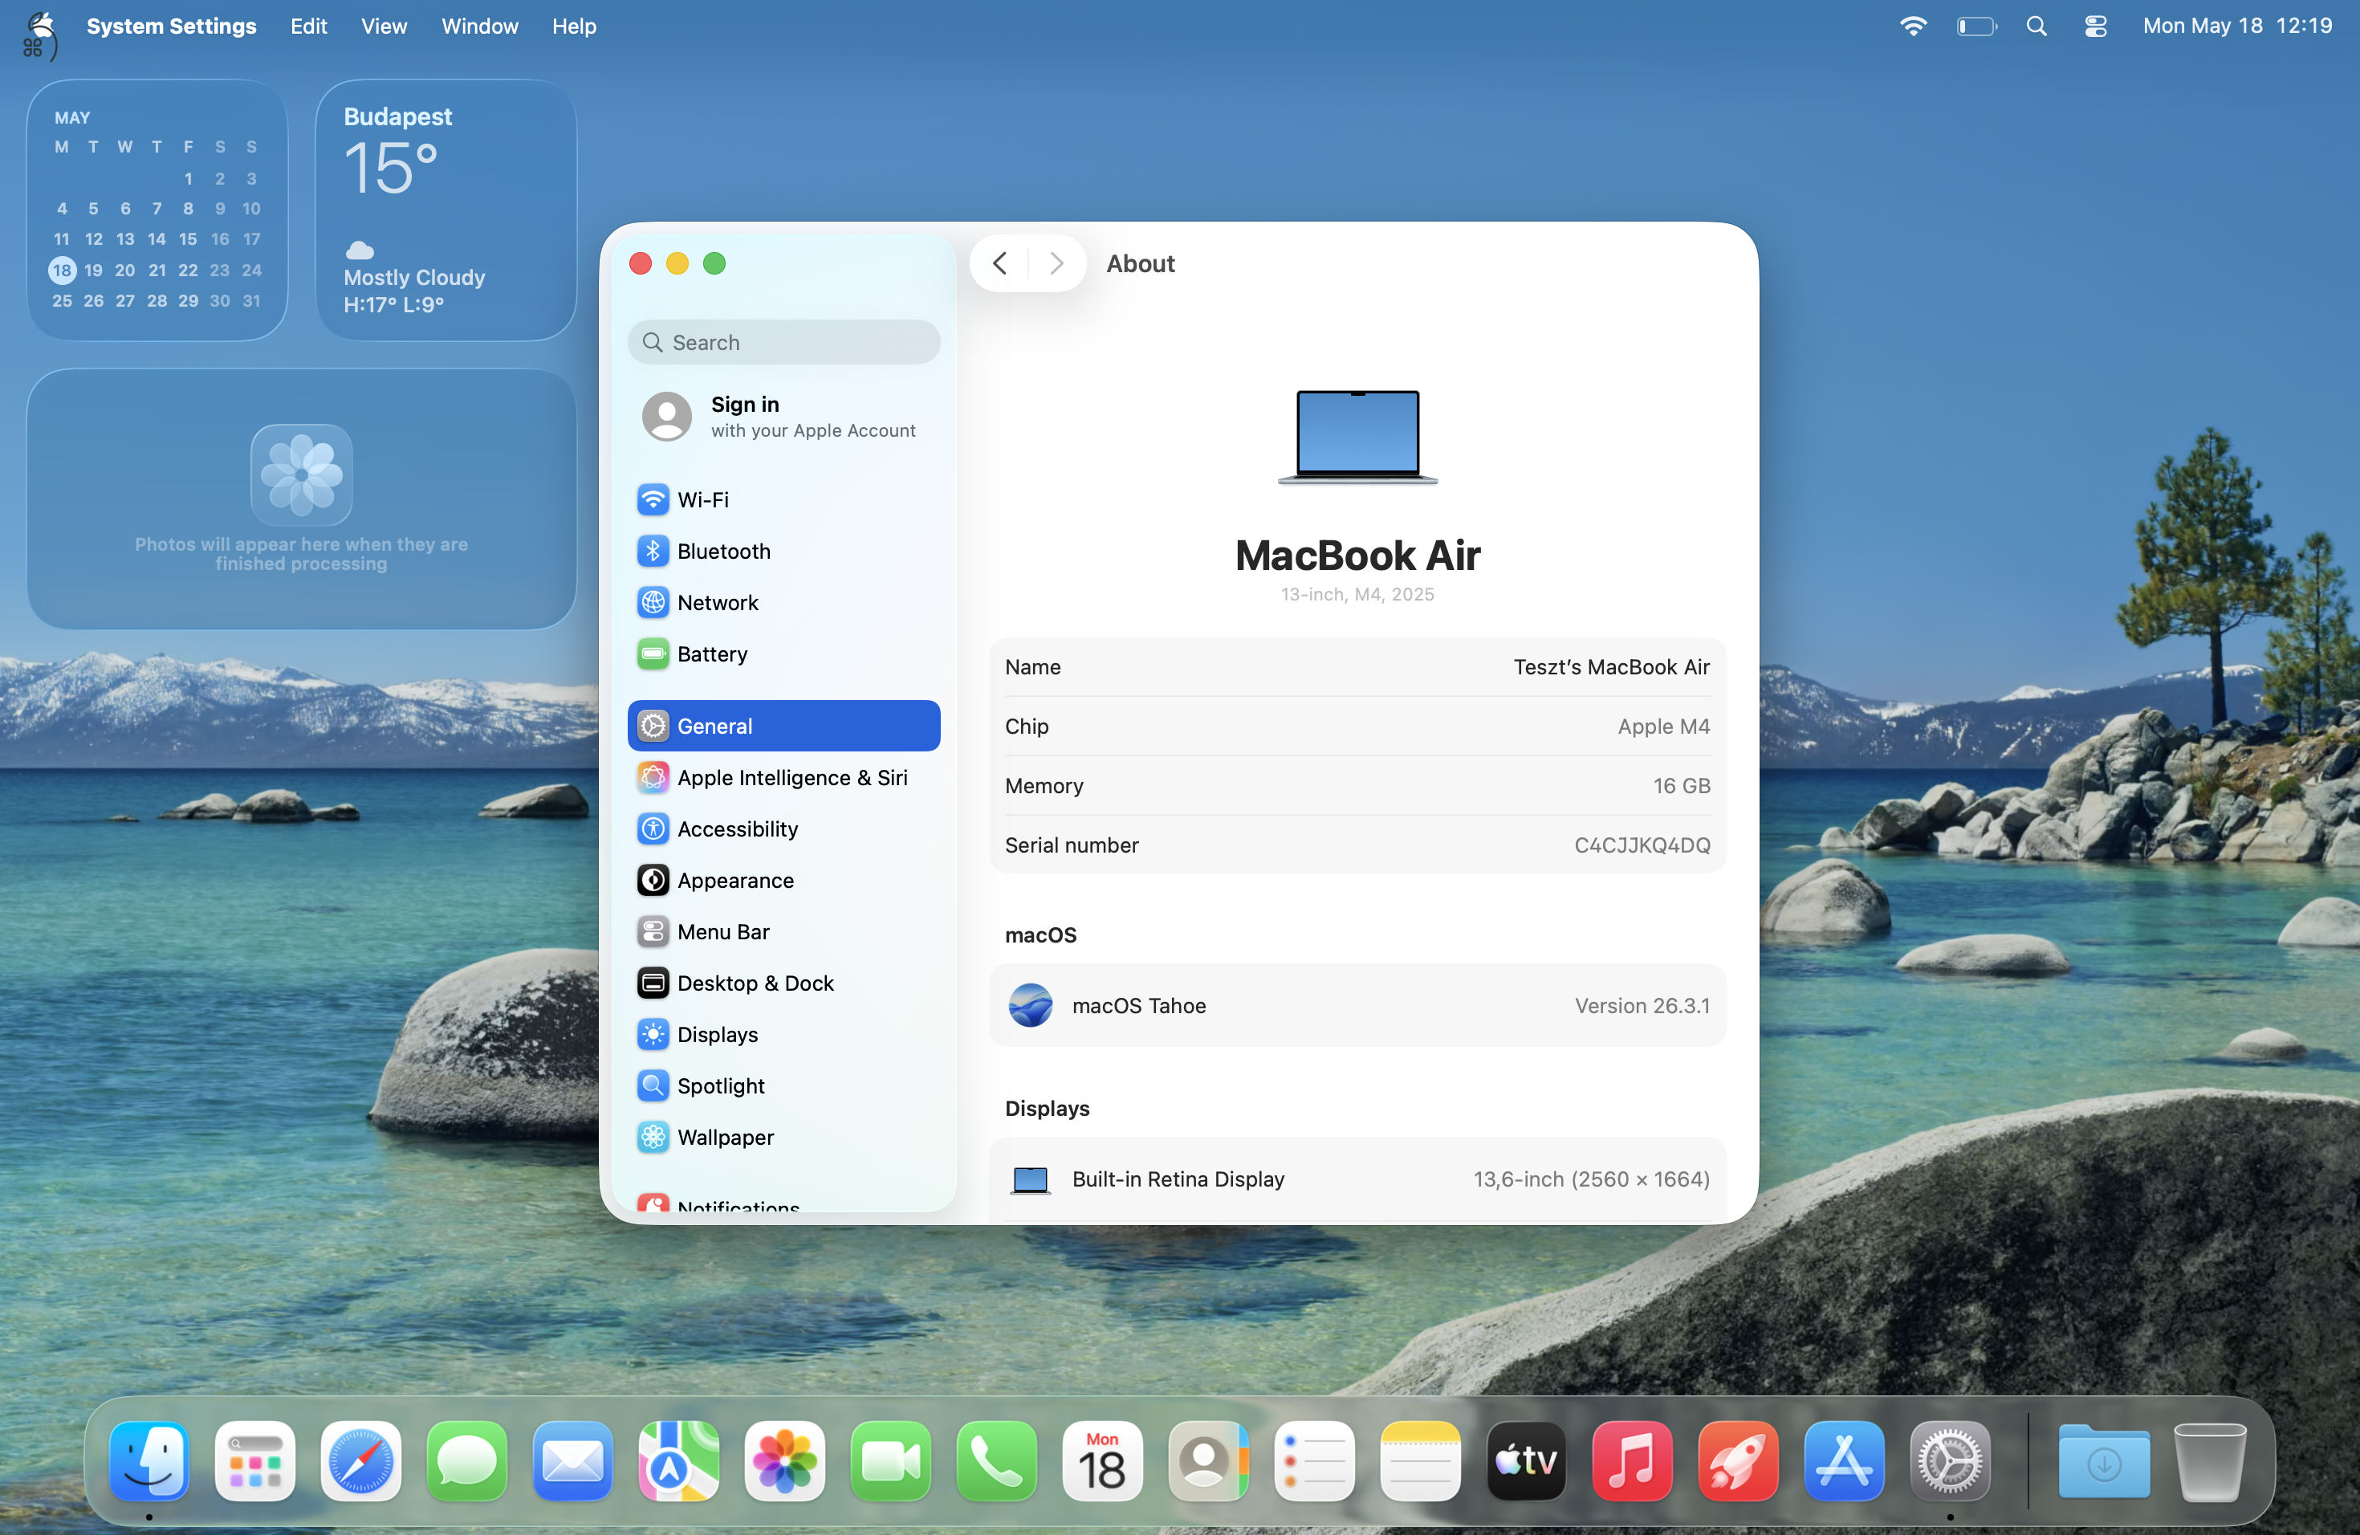Open Phone app in the Dock
Viewport: 2360px width, 1535px height.
(998, 1462)
